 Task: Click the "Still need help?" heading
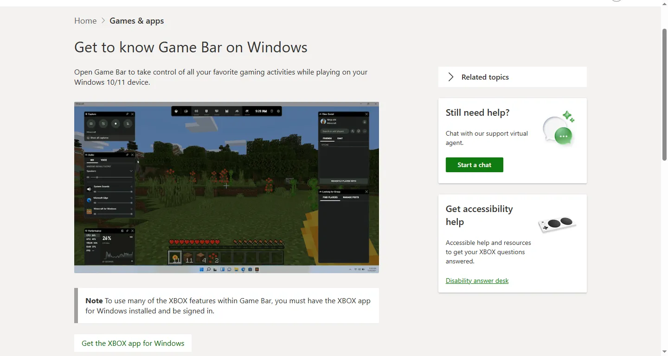point(477,112)
